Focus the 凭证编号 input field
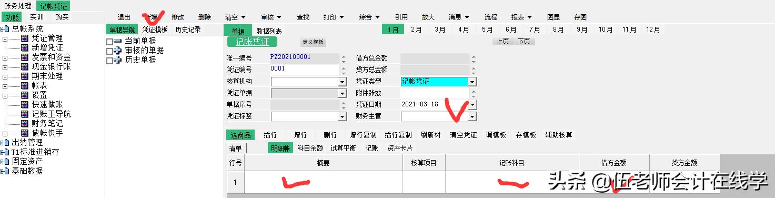 point(304,70)
